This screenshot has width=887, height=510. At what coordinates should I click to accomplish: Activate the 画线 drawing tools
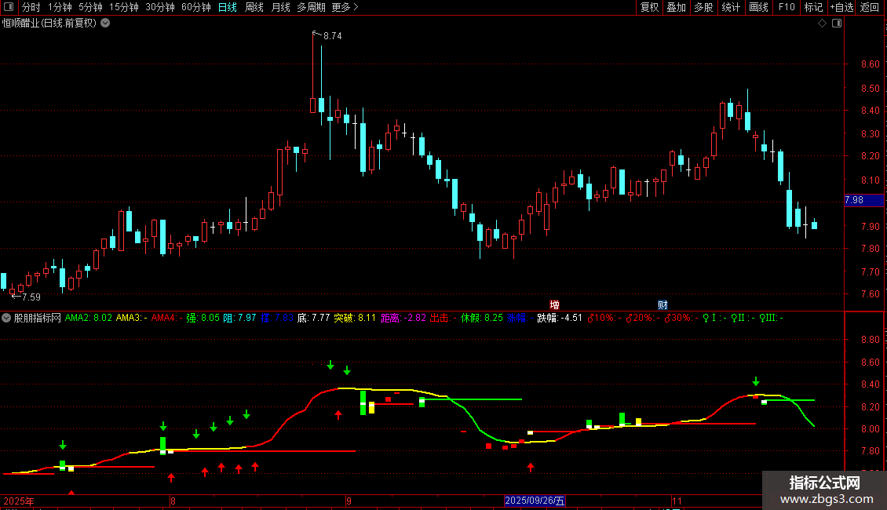tap(758, 7)
